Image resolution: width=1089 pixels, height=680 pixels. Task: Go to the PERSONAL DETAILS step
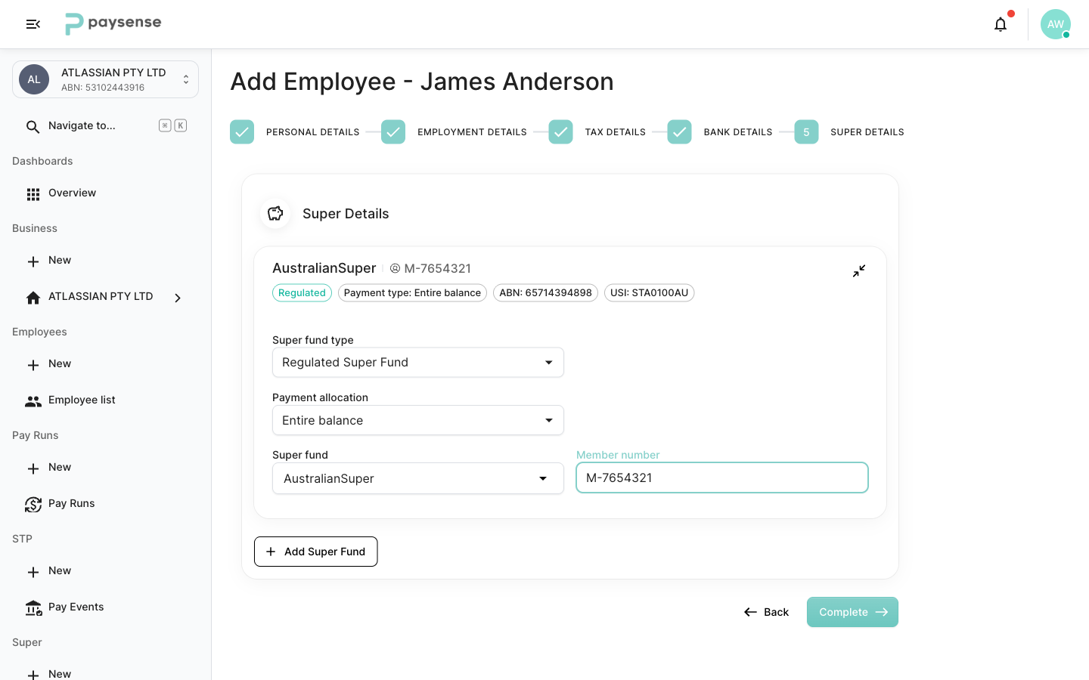point(313,132)
